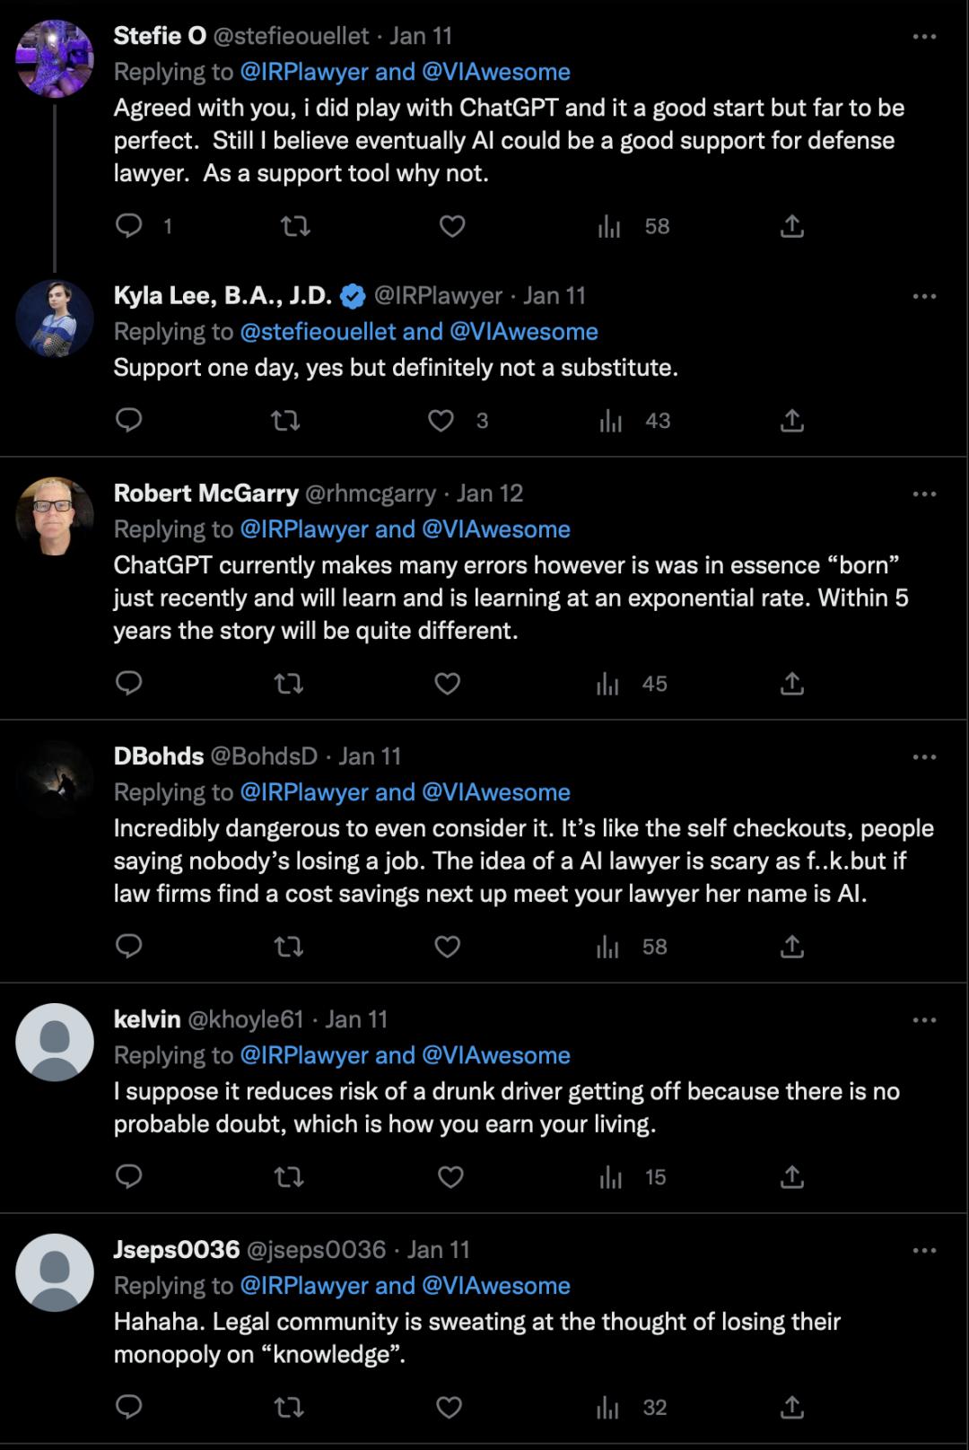Open more options on Jseps0036's tweet

click(924, 1251)
